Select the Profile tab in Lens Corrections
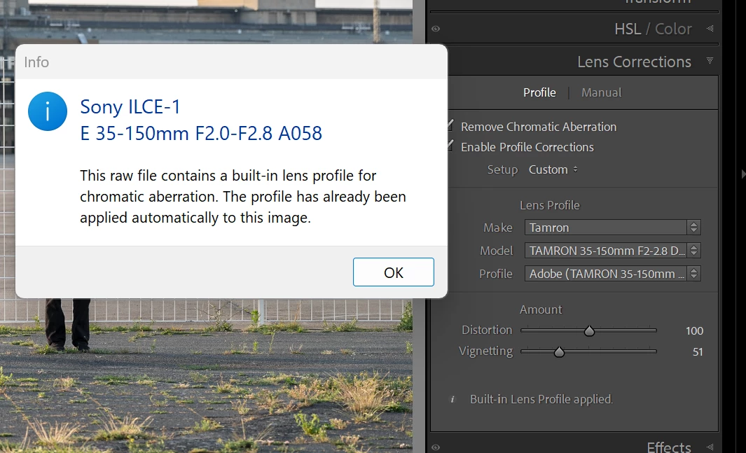746x453 pixels. [x=539, y=92]
